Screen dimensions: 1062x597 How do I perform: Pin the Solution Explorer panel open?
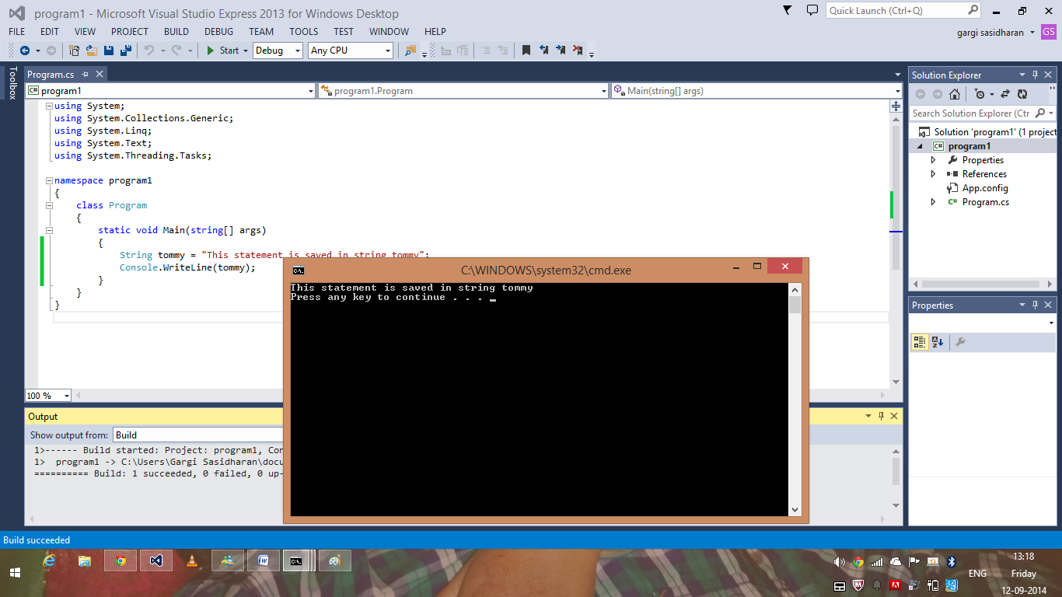(1036, 75)
